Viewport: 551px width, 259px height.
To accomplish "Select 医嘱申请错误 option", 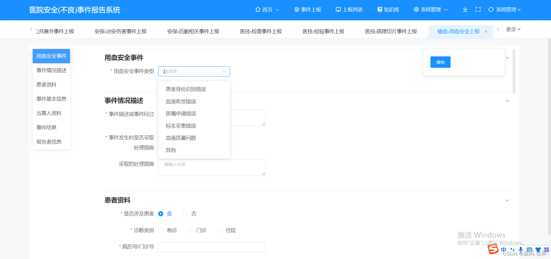I will [194, 114].
